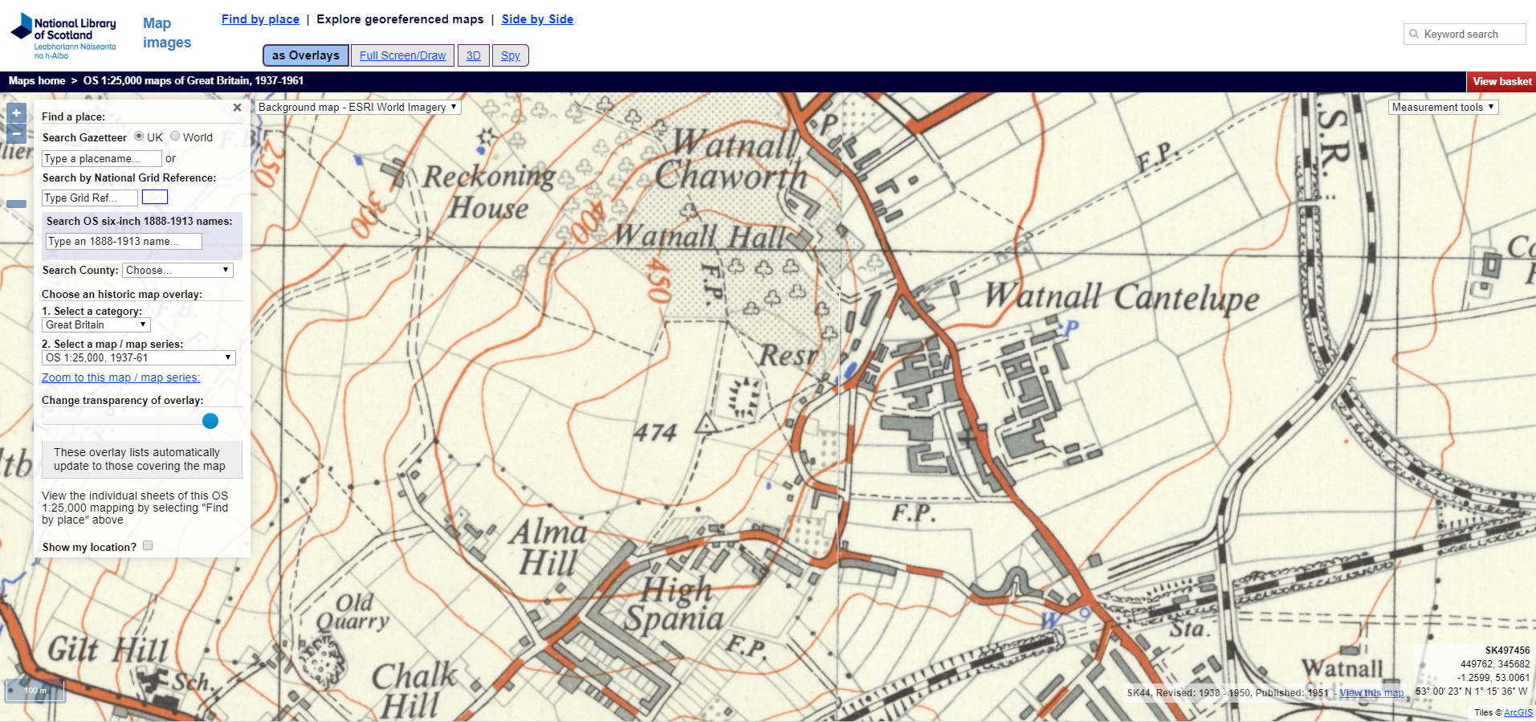
Task: Expand the Search County dropdown
Action: point(177,270)
